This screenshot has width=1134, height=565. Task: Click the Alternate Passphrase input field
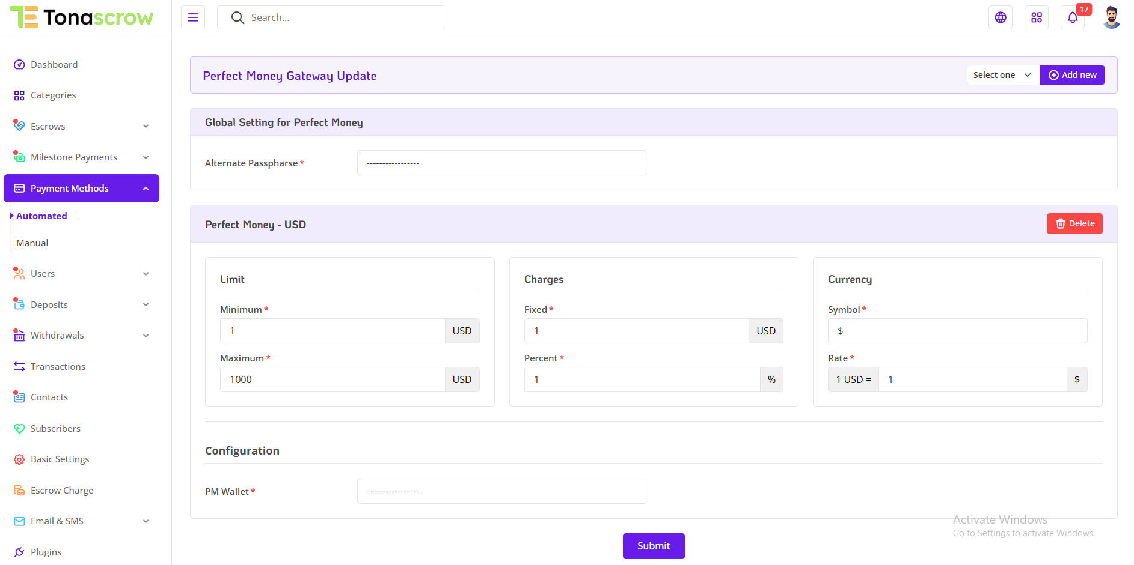click(x=501, y=163)
